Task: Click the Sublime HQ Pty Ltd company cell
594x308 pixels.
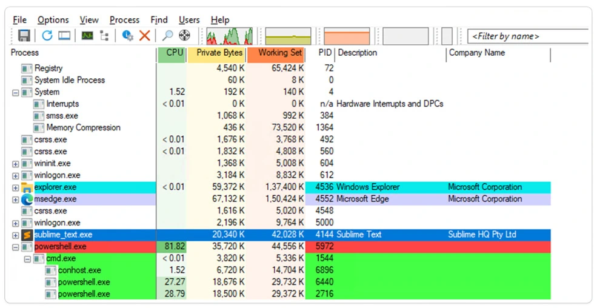Action: 482,235
